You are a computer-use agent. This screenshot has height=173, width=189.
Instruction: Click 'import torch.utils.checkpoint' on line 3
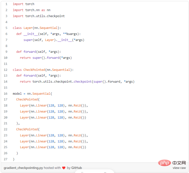point(39,16)
